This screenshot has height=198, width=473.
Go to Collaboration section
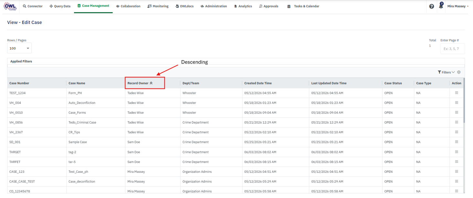point(128,6)
